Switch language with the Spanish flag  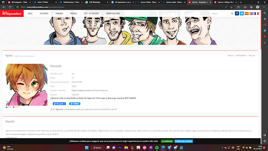coord(247,14)
